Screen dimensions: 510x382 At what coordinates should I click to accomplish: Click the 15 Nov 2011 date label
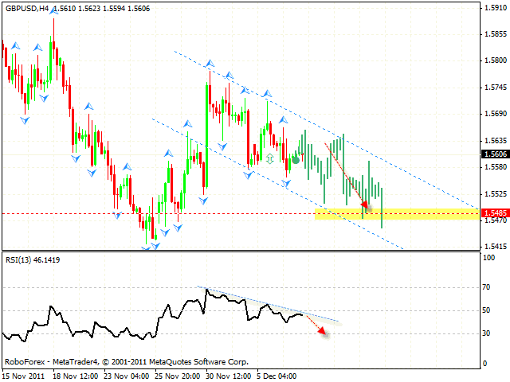click(x=25, y=373)
